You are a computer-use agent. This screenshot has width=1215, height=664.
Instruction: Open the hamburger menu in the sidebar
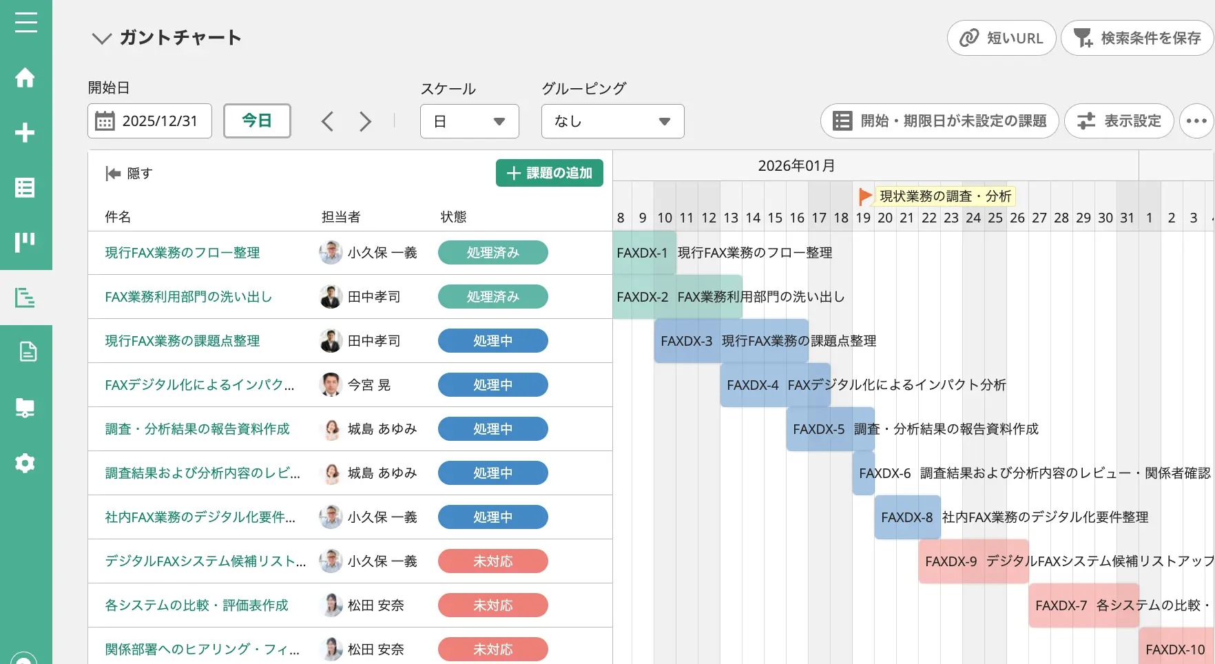pos(25,23)
